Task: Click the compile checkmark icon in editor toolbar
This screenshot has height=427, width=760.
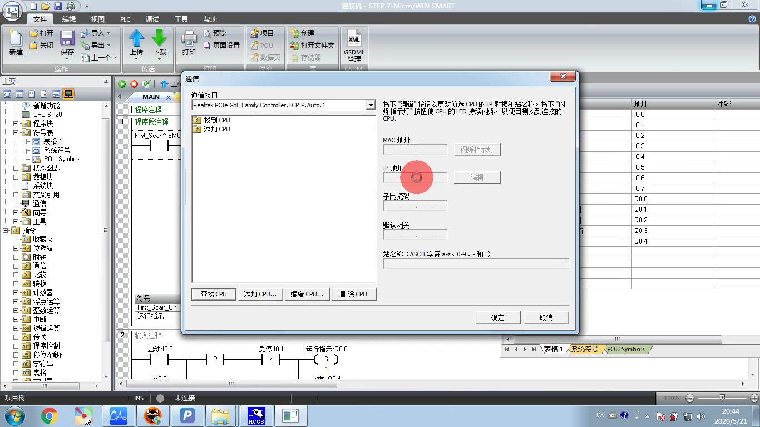Action: [x=146, y=84]
